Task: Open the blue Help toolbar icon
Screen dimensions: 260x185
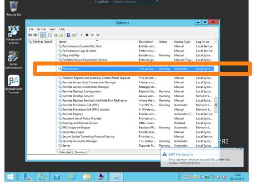Action: tap(69, 35)
